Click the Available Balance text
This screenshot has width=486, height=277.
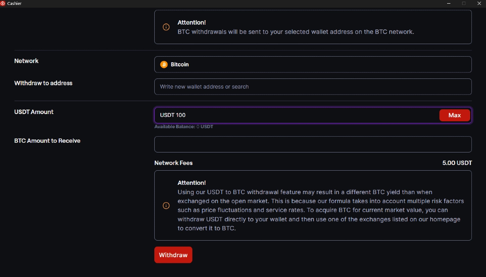[183, 127]
